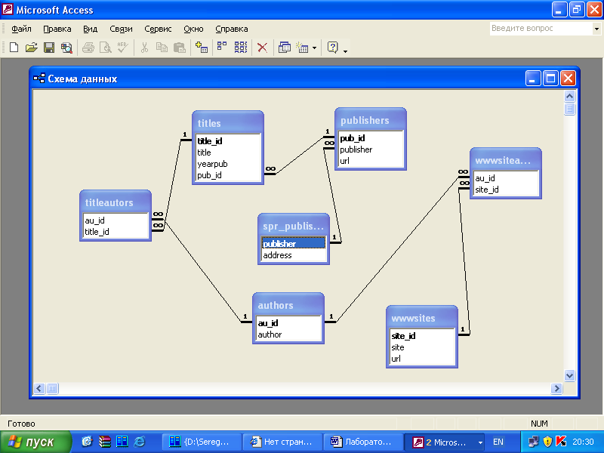Click the Copy toolbar icon
The height and width of the screenshot is (453, 604).
coord(162,48)
